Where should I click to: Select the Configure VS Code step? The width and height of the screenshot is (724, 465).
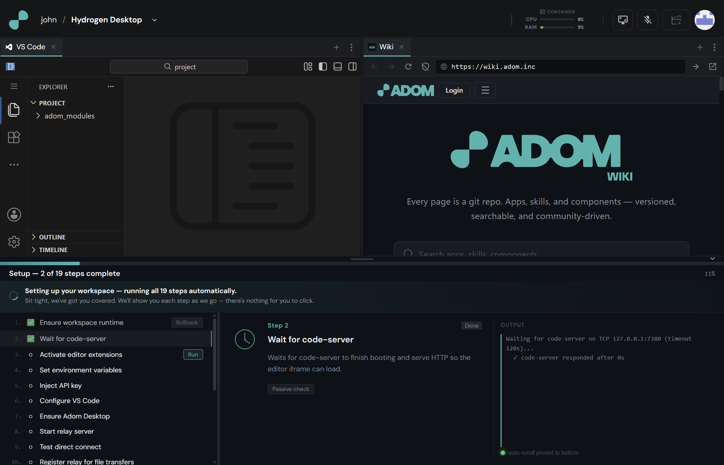(x=105, y=401)
